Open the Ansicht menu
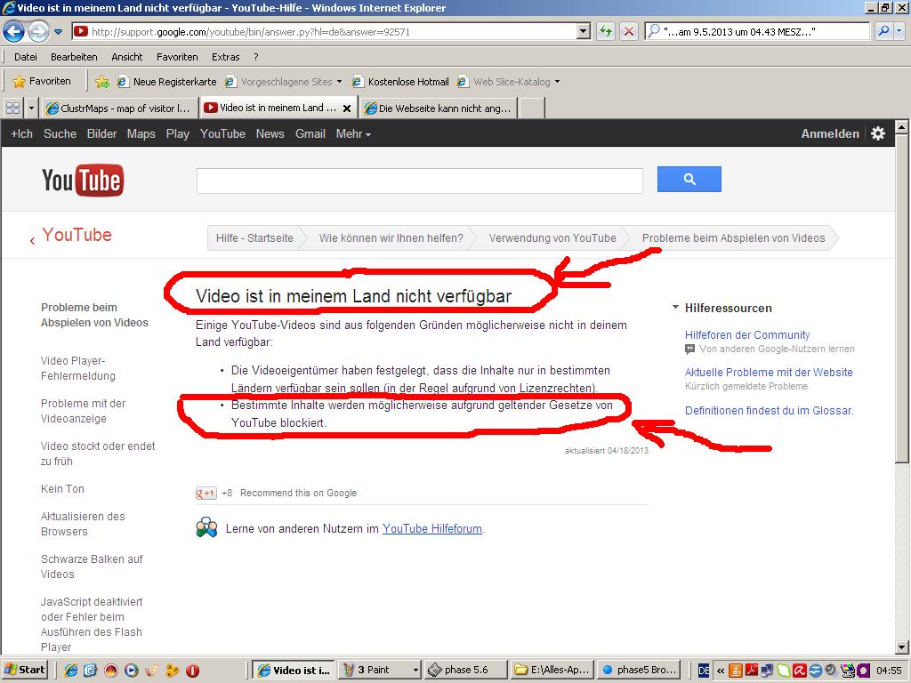The image size is (911, 683). click(126, 57)
